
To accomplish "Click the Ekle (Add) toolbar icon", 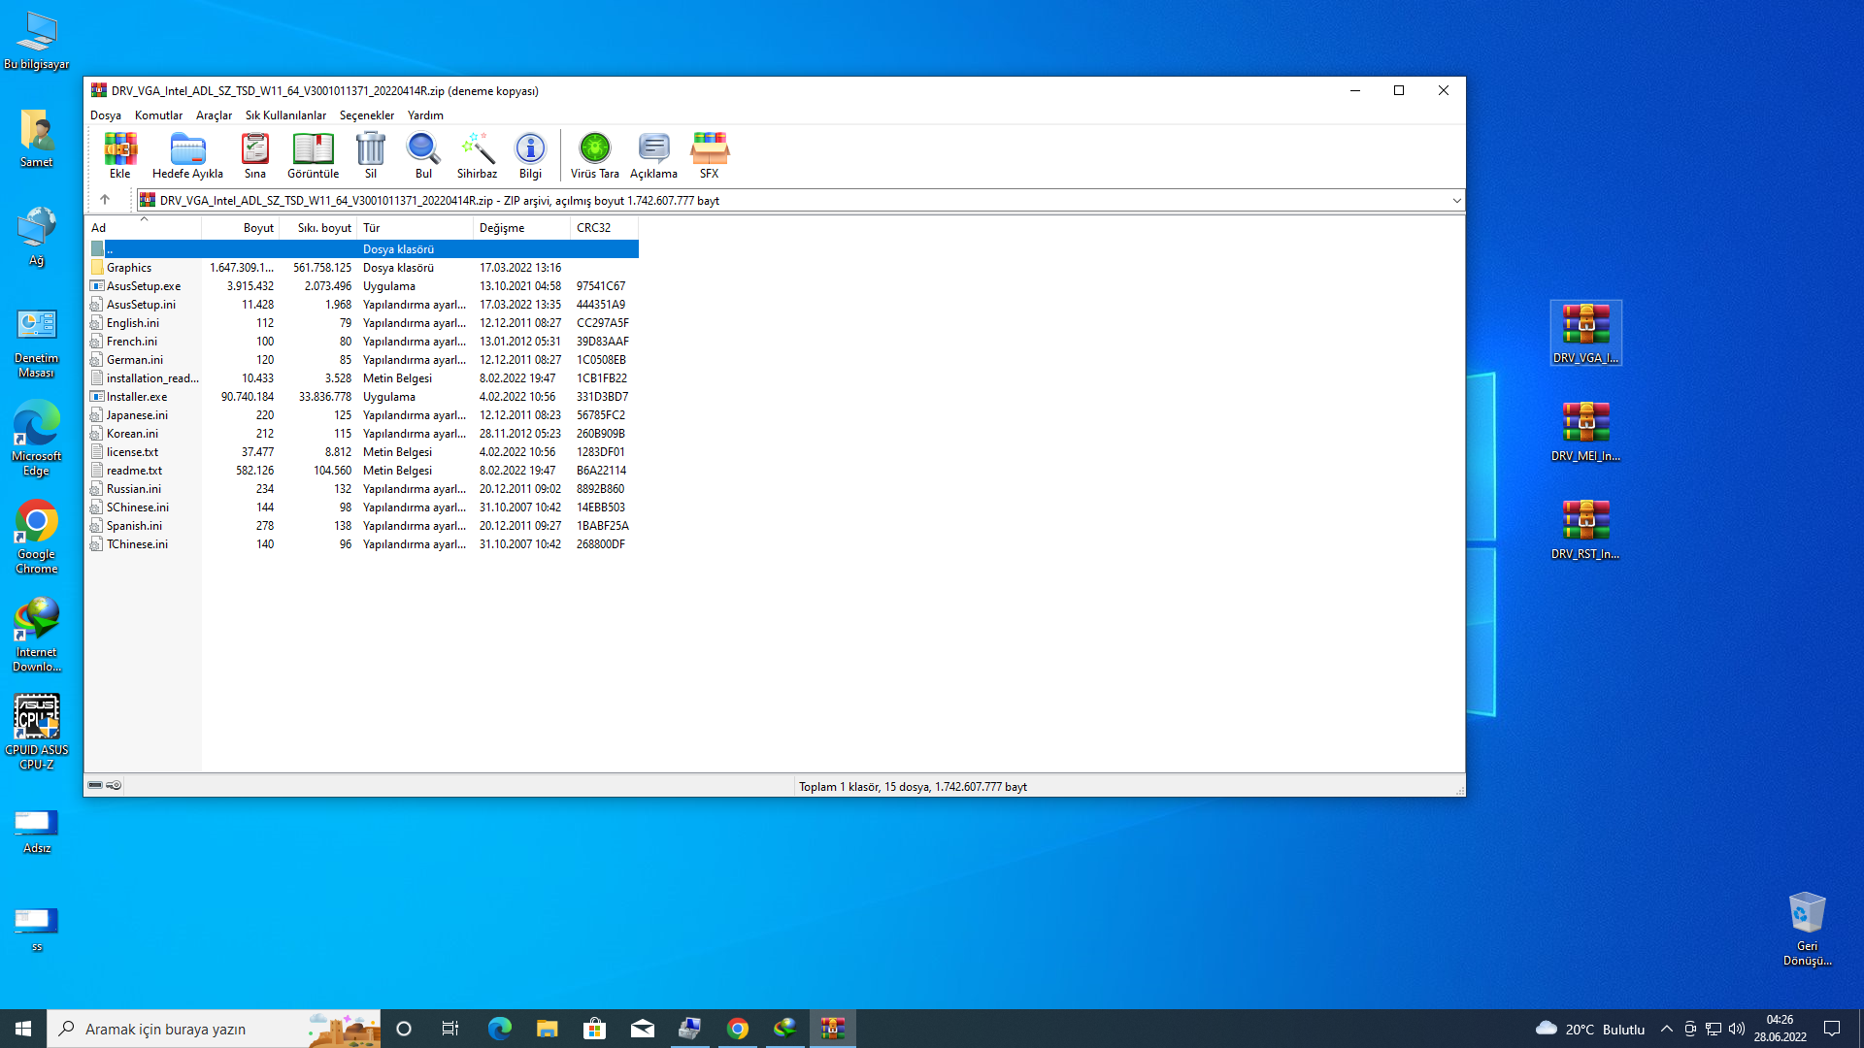I will [119, 155].
